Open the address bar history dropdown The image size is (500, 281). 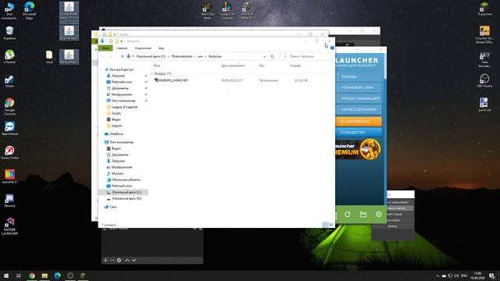264,56
